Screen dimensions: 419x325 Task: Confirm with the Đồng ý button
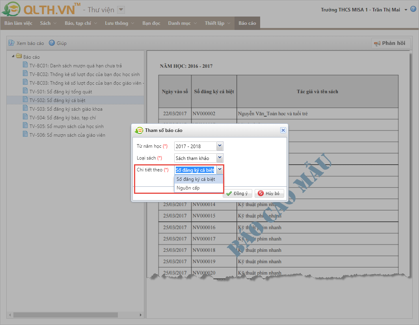237,193
